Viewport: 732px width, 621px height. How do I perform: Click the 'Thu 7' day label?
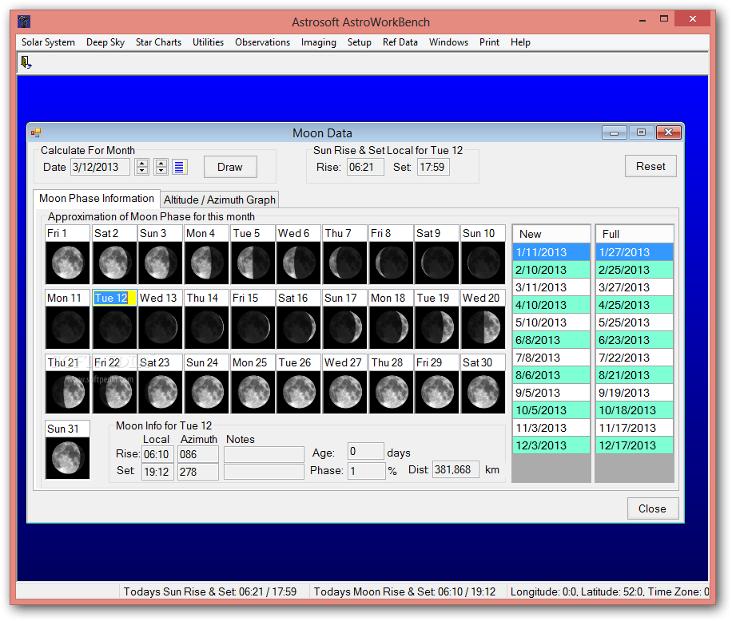345,233
